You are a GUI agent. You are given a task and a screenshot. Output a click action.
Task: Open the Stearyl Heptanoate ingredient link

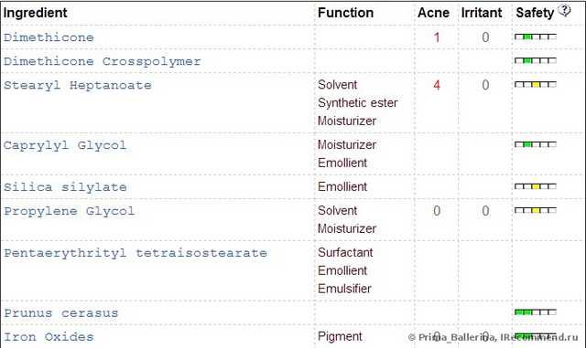78,86
